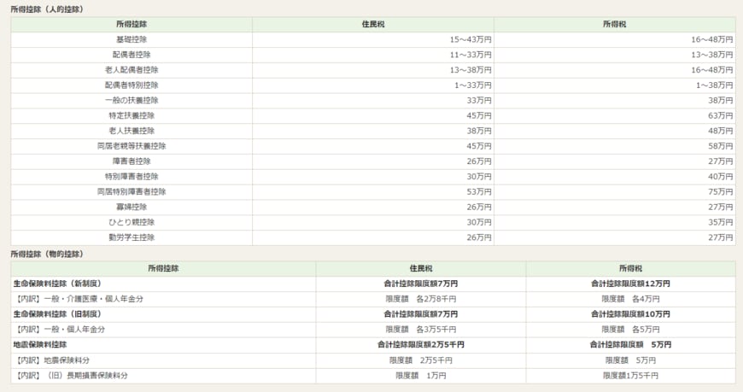
Task: Select the 【内訳】地震保険料分 cell
Action: (53, 360)
